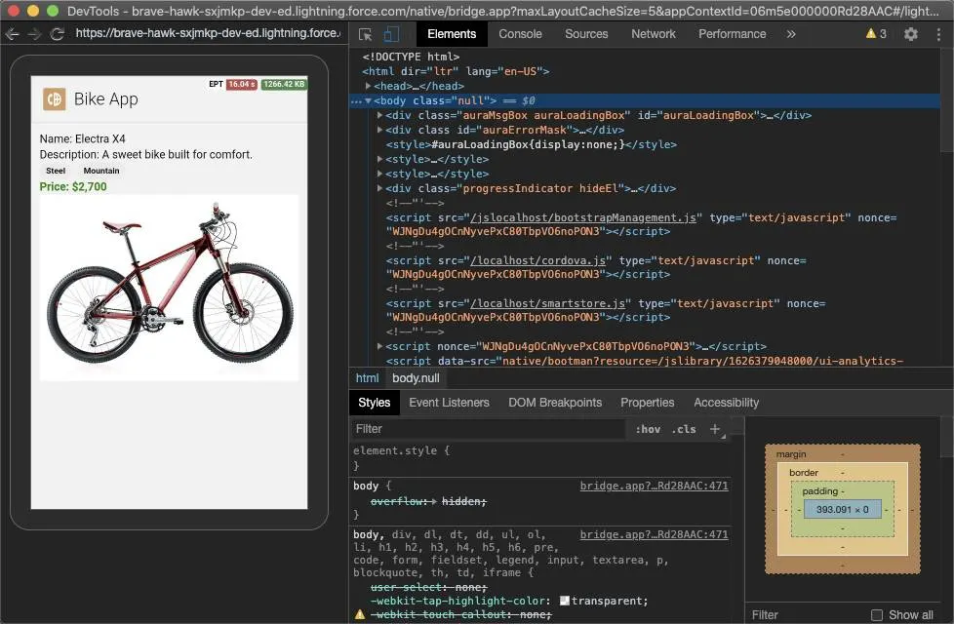Viewport: 954px width, 624px height.
Task: Toggle :hov element state button
Action: click(648, 429)
